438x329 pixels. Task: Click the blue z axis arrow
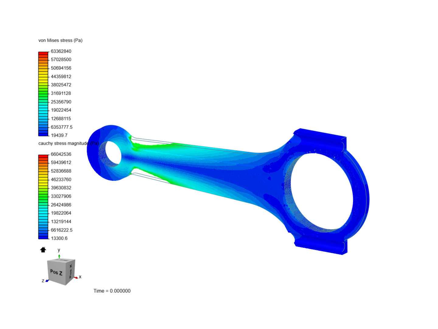pos(47,281)
